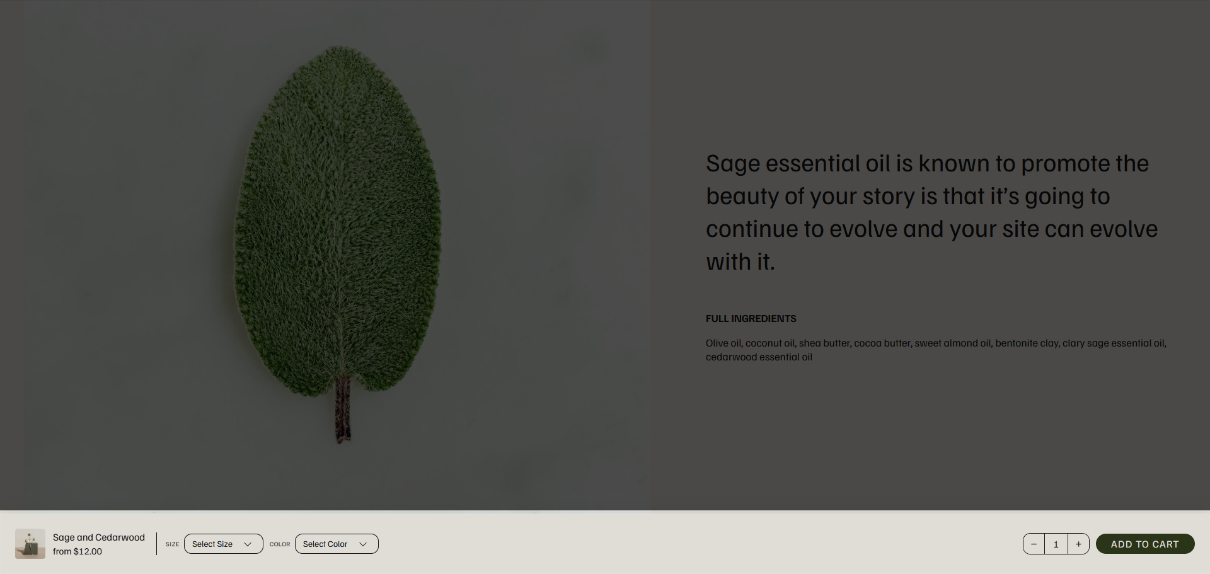Click the 'Sage essential oil is known' headline

(x=931, y=212)
